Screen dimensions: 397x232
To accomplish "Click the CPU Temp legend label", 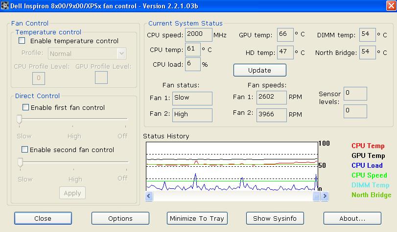I will pos(368,146).
